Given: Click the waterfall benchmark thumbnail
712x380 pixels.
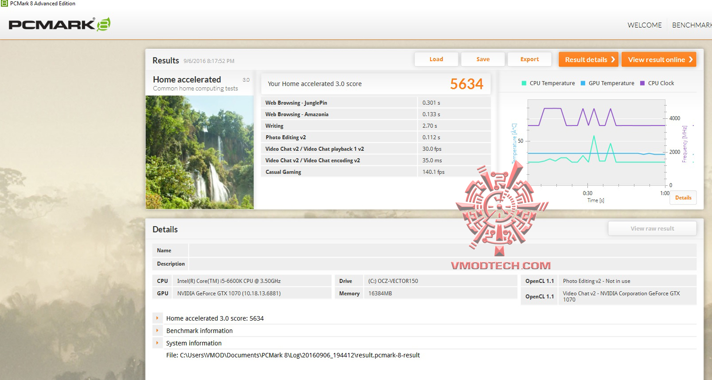Looking at the screenshot, I should pyautogui.click(x=200, y=152).
